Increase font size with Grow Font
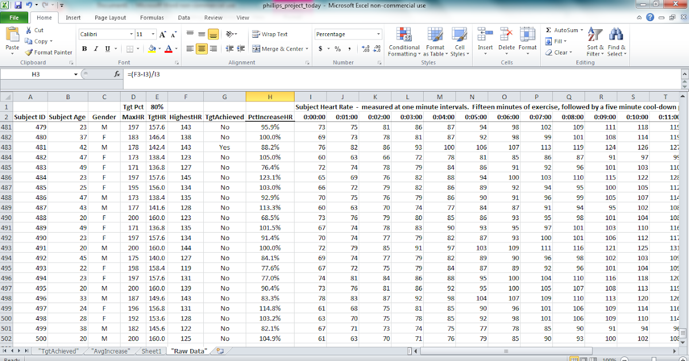Screen dimensions: 689x361 163,34
